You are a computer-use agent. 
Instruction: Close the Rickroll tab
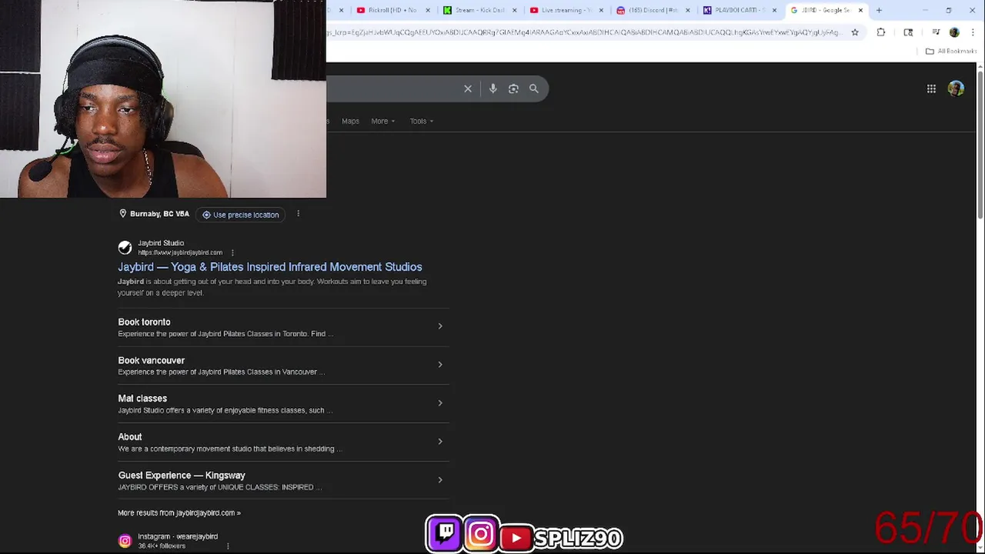(x=428, y=10)
